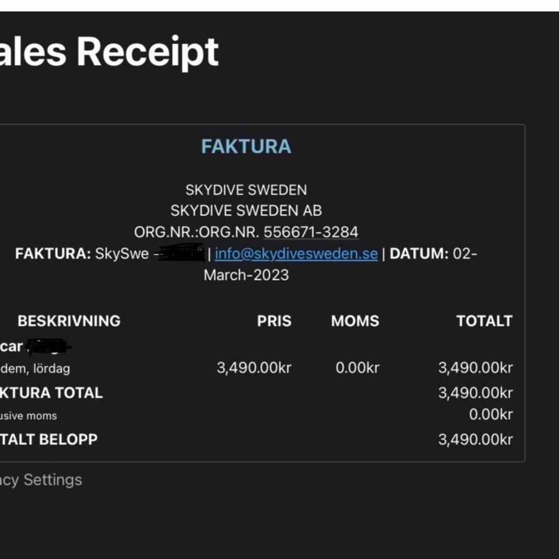Click the DATUM label
Viewport: 559px width, 559px height.
point(419,254)
